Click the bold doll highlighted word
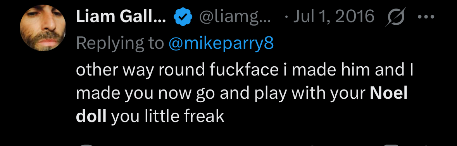This screenshot has height=146, width=457. point(91,116)
